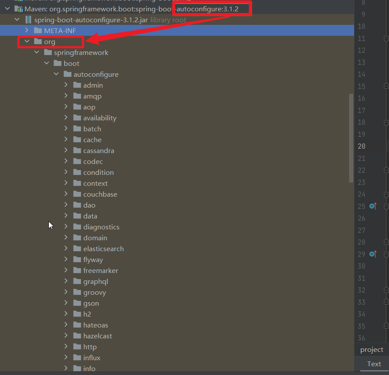Viewport: 389px width, 375px height.
Task: Select the diagnostics package row
Action: point(177,227)
